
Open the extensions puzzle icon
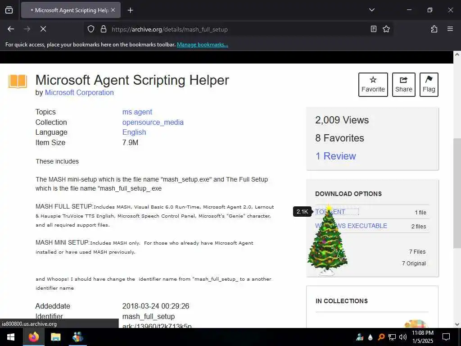click(434, 29)
